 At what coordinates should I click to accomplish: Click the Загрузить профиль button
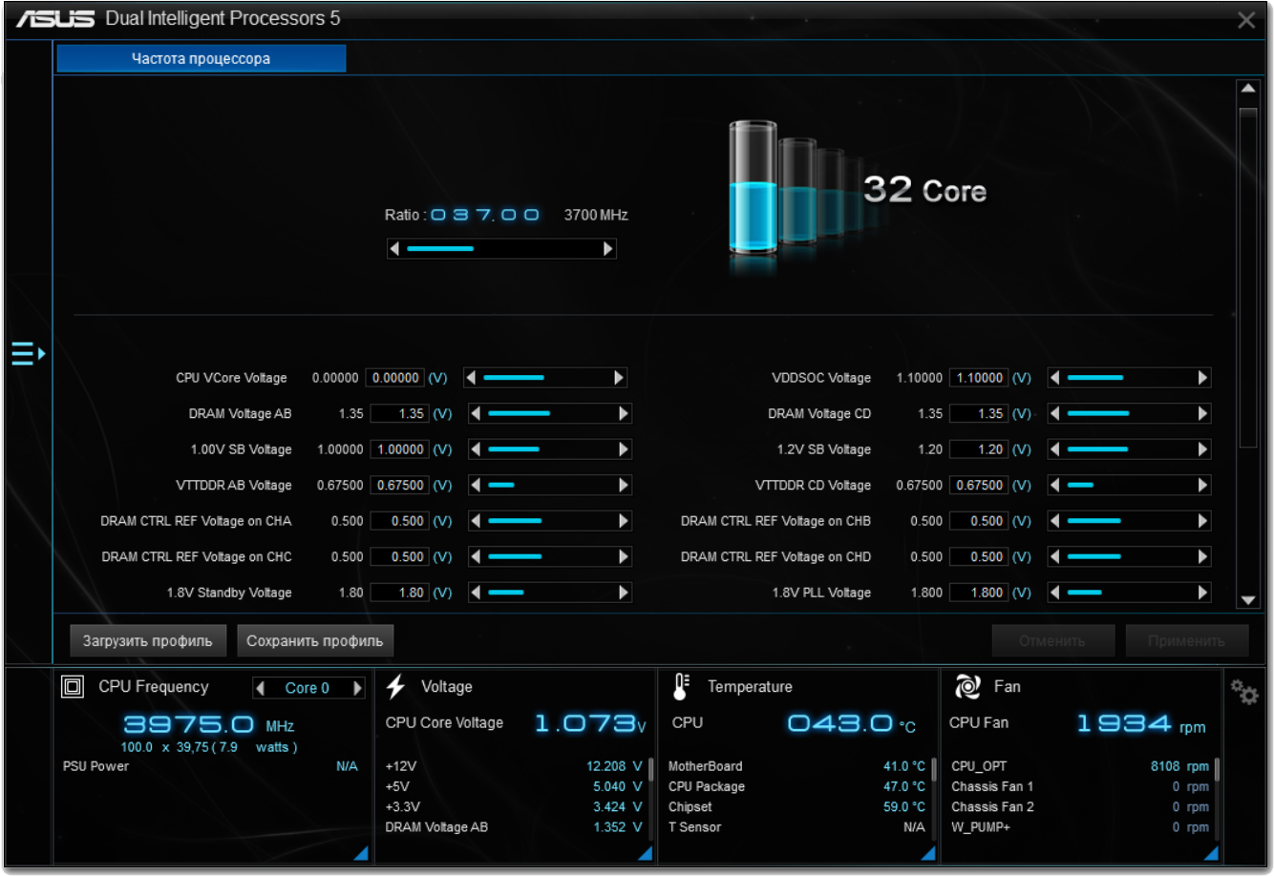tap(147, 641)
